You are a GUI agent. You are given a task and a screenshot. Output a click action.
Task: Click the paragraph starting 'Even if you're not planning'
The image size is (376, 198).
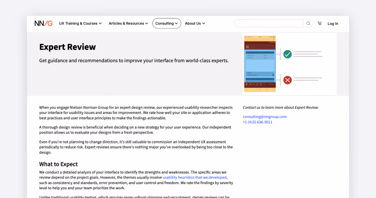tap(136, 147)
